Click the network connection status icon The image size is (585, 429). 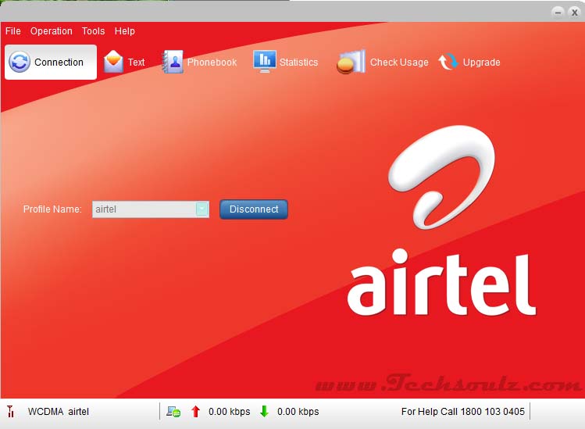173,412
